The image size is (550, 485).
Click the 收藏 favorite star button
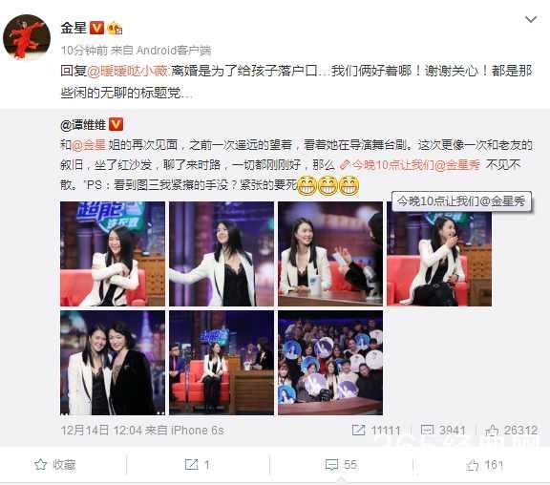coord(55,465)
